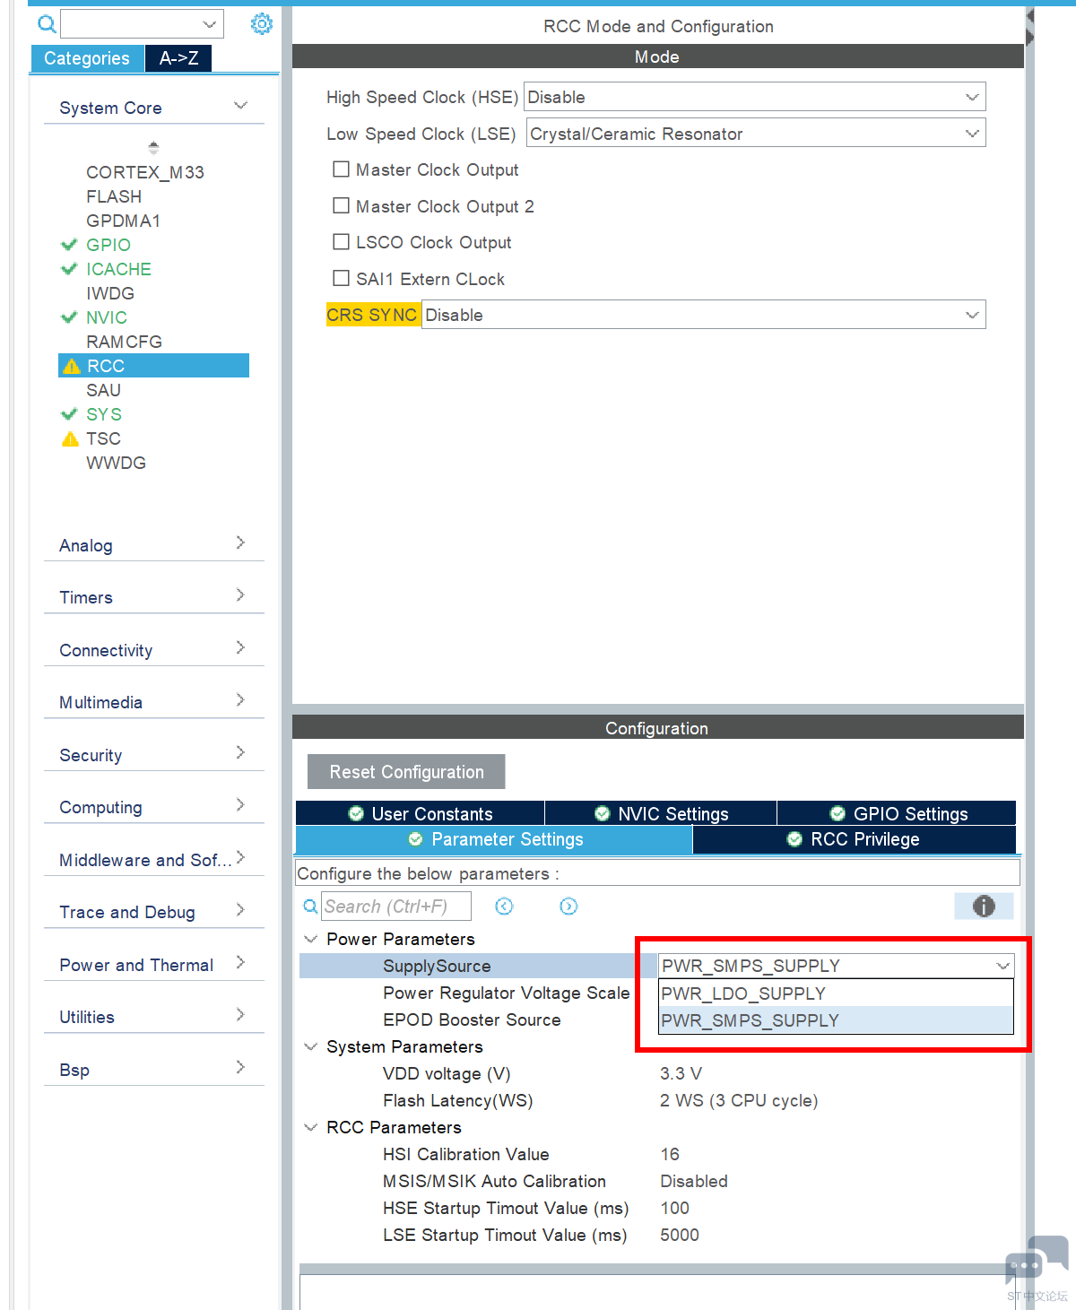Select RCC peripheral entry

point(153,366)
